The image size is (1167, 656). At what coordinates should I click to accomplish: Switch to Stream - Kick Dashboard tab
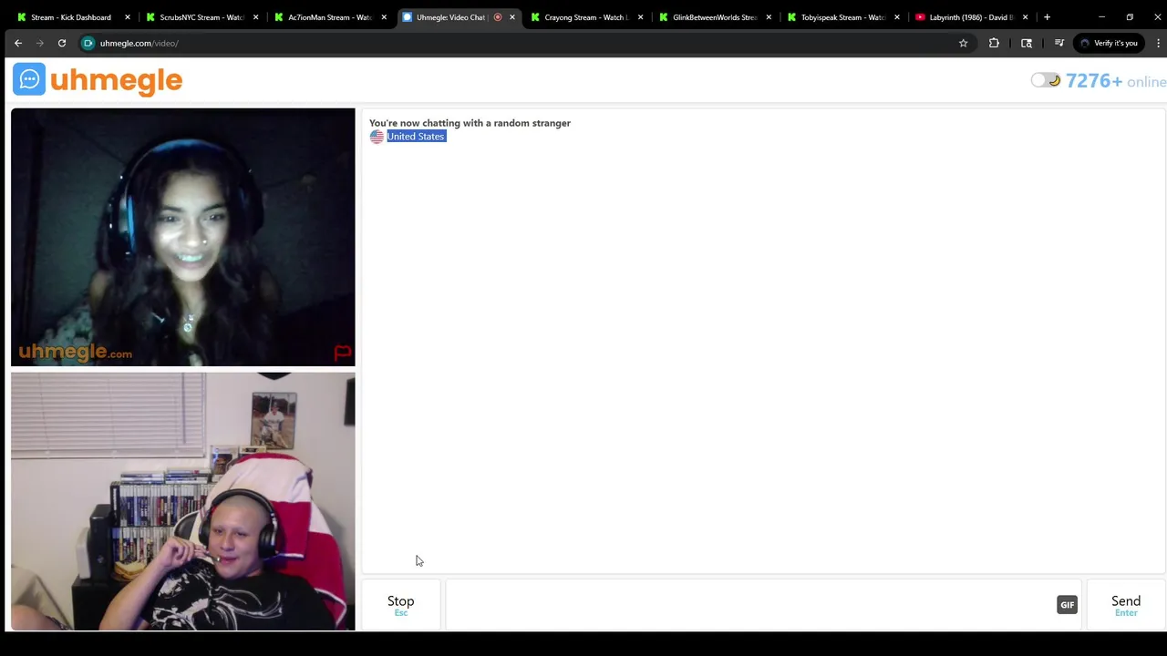click(x=71, y=17)
